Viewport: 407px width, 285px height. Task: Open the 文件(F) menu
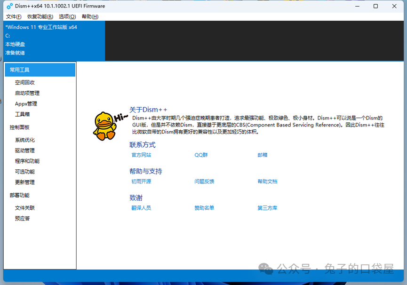14,16
